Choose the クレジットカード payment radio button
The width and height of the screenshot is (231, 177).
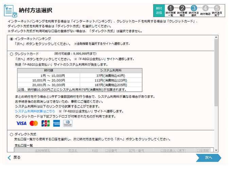coord(12,54)
